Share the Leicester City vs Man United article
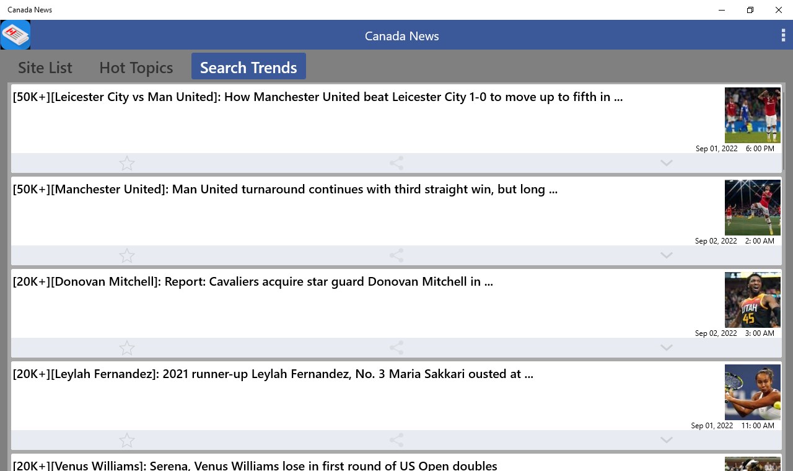The height and width of the screenshot is (471, 793). click(x=396, y=163)
